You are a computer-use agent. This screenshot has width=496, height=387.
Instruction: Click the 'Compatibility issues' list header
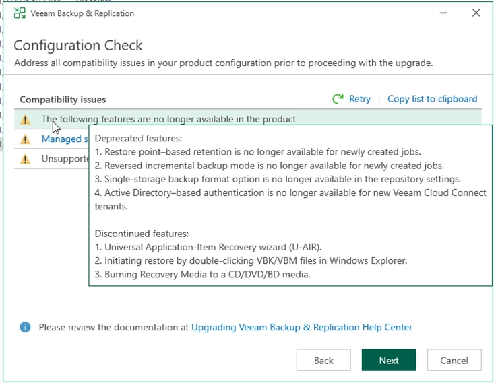click(63, 100)
